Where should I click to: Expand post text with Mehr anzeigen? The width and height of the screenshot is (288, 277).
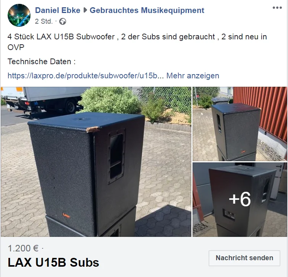(193, 76)
